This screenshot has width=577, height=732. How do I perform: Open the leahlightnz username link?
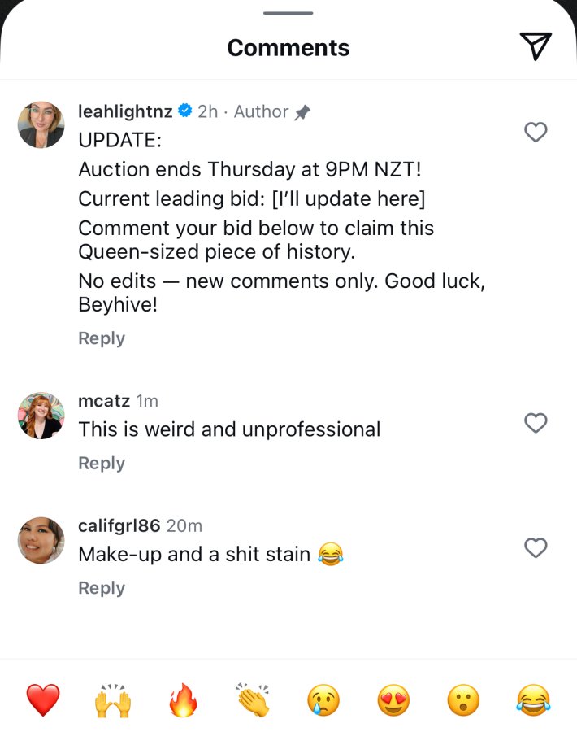[x=125, y=111]
